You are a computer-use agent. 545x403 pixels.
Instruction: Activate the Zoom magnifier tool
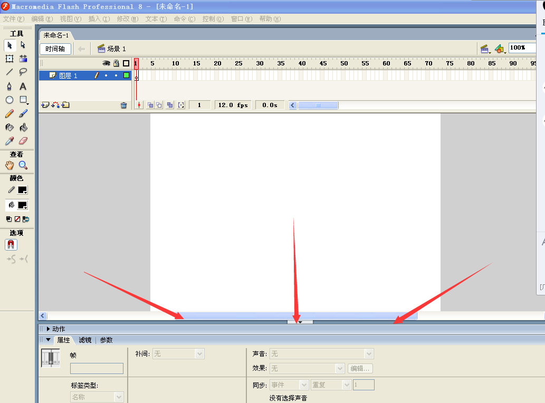(x=23, y=166)
